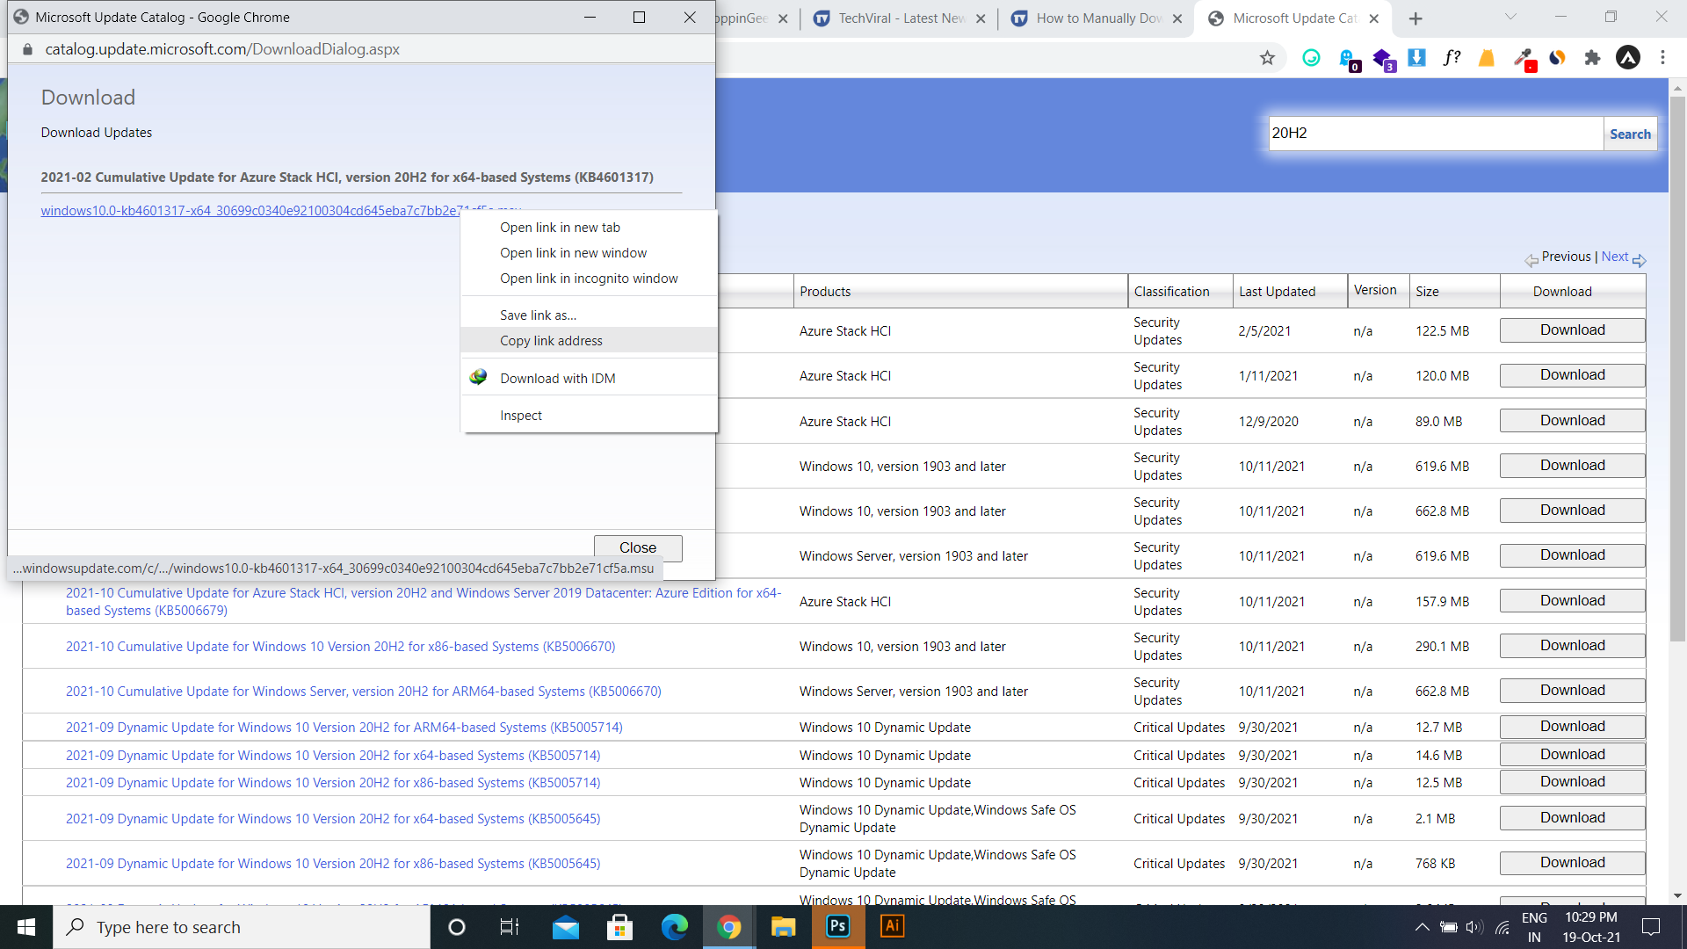Open the volume control in the tray
This screenshot has height=949, width=1687.
pyautogui.click(x=1474, y=927)
